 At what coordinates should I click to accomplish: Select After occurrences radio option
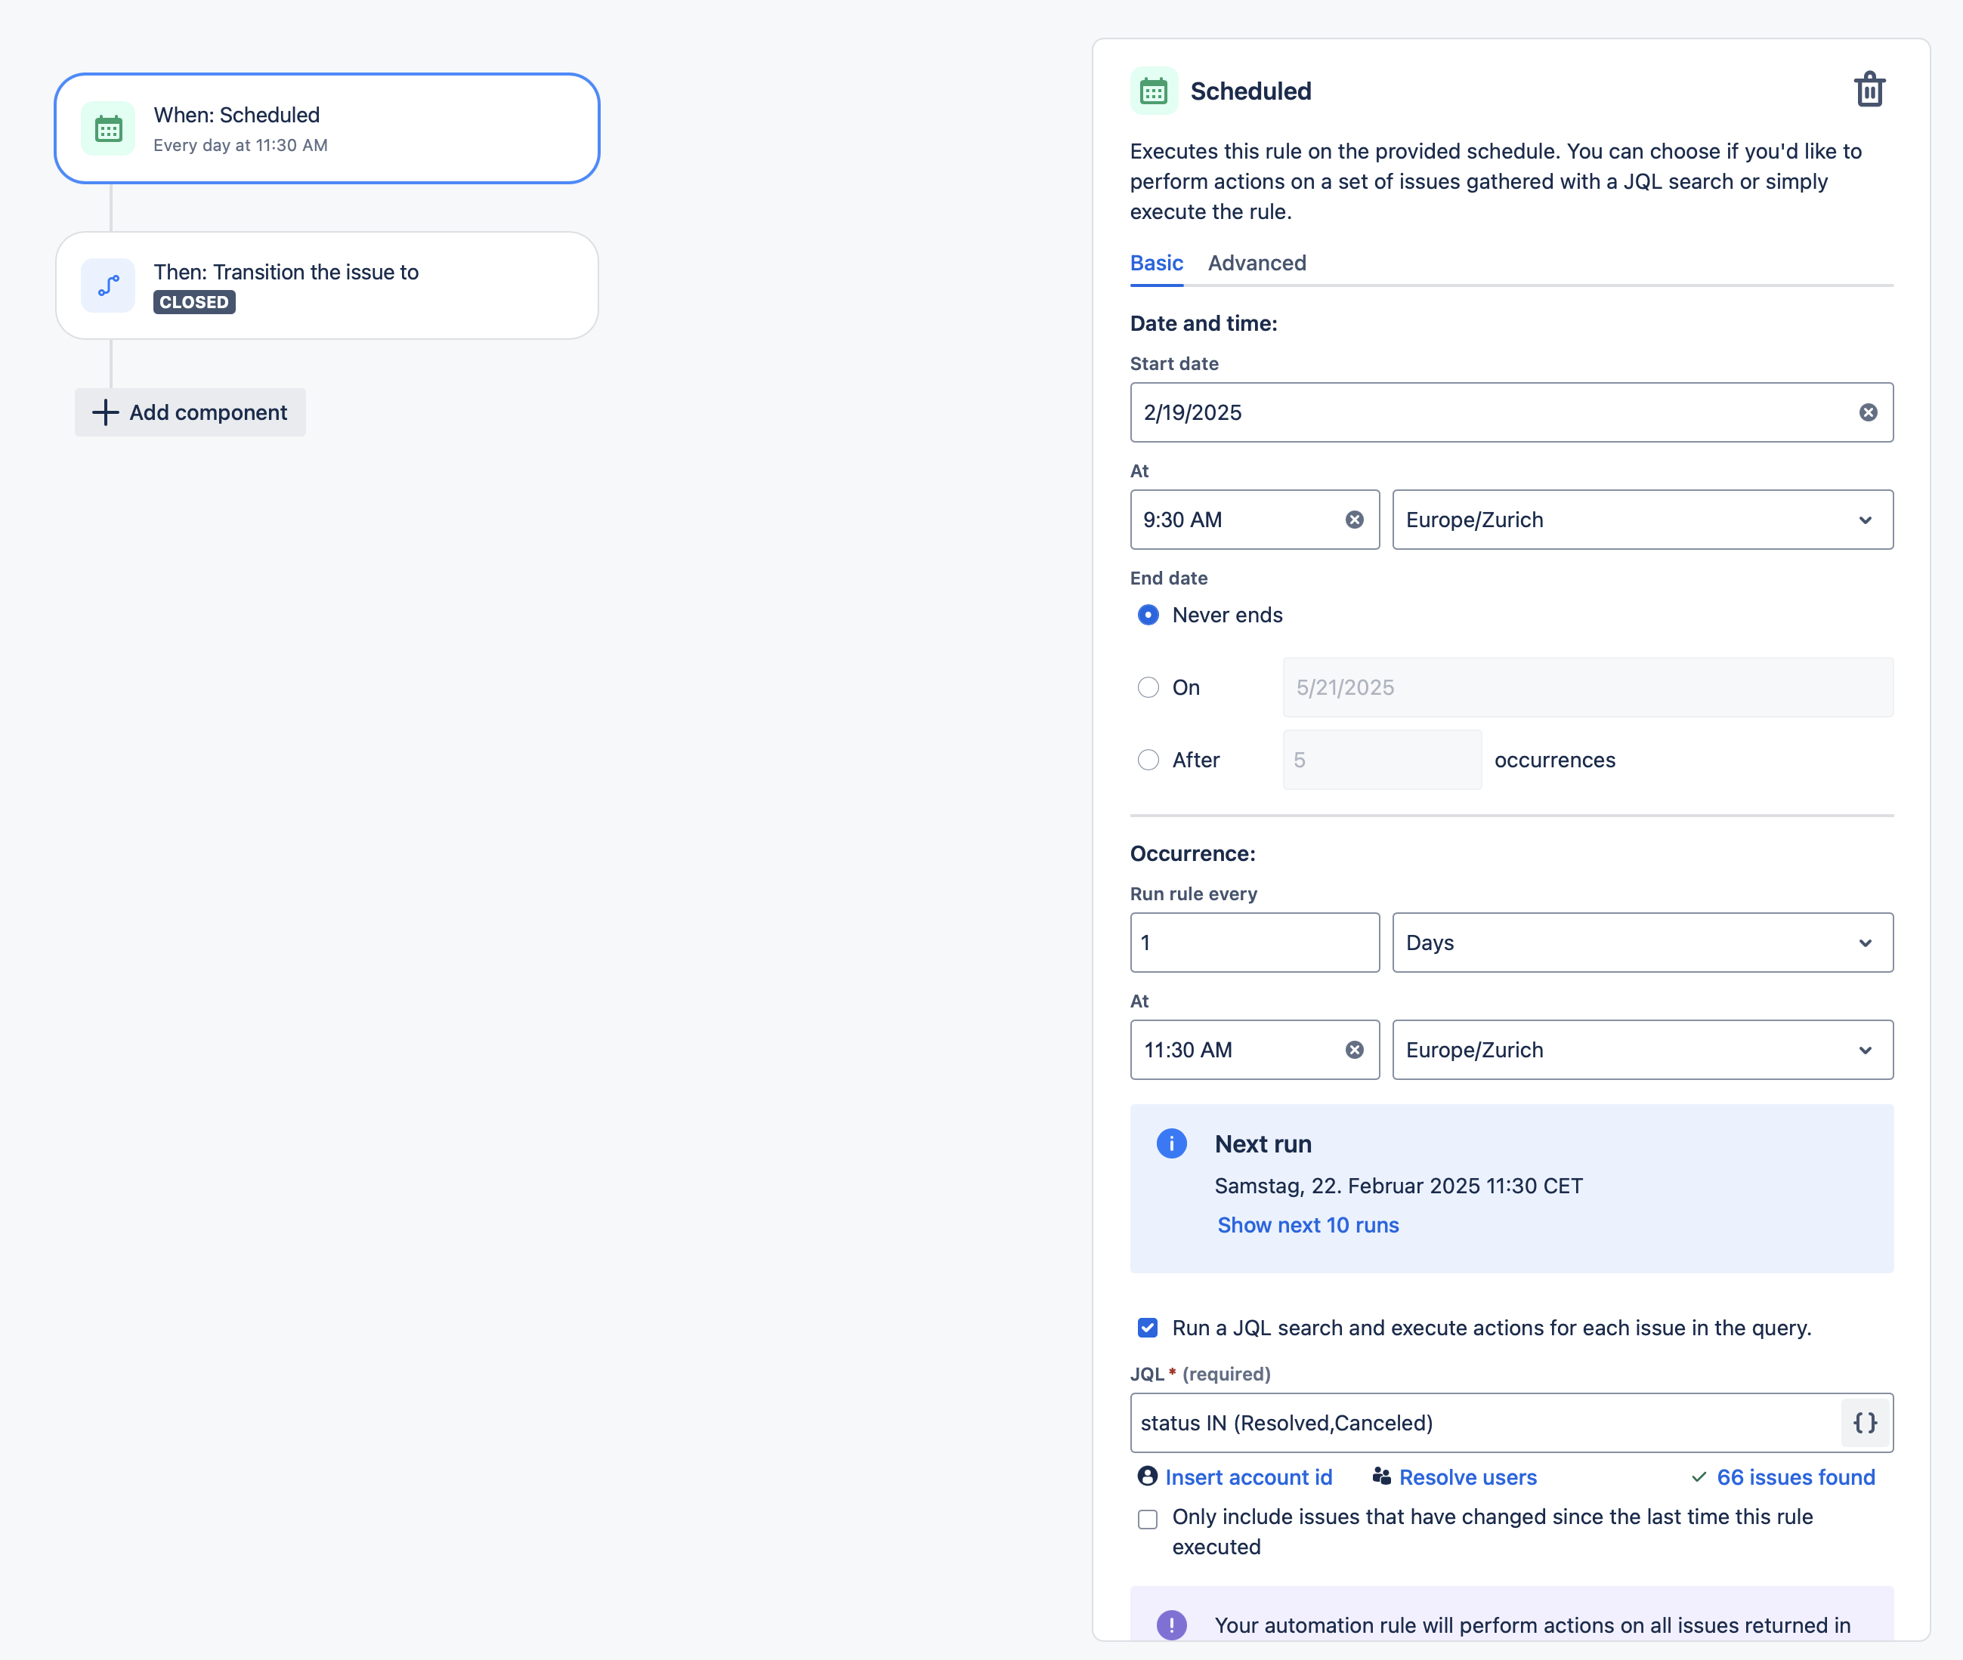(1148, 760)
